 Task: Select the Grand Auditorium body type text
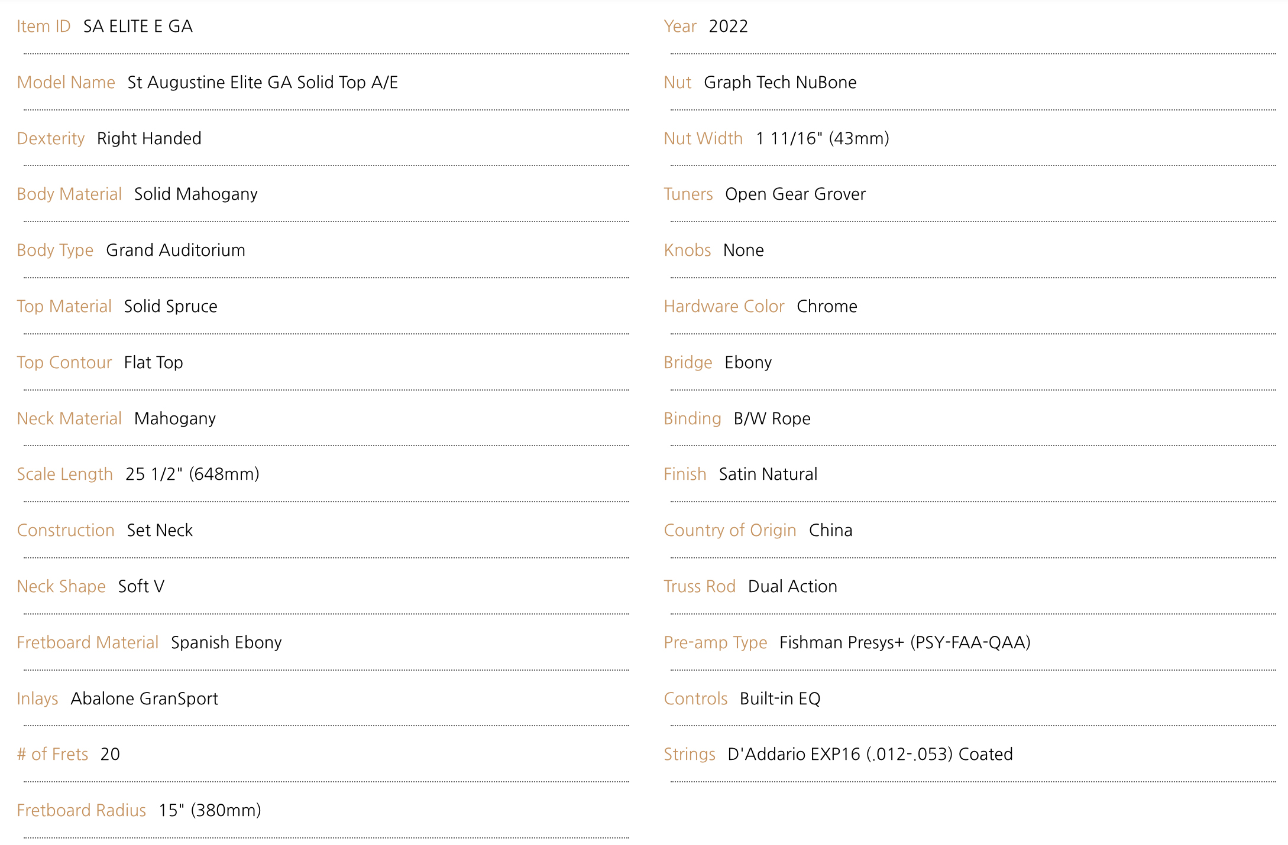click(x=175, y=250)
